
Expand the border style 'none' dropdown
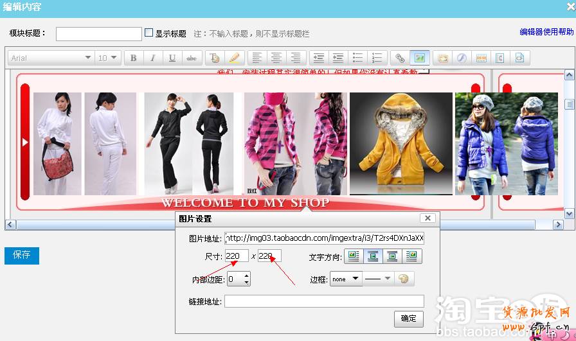[346, 279]
